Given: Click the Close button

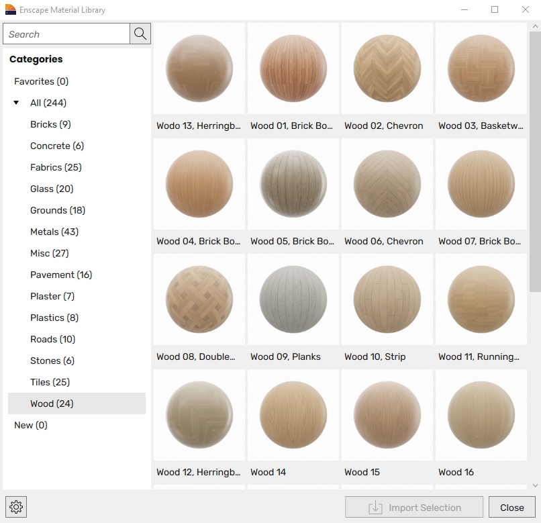Looking at the screenshot, I should (x=511, y=507).
